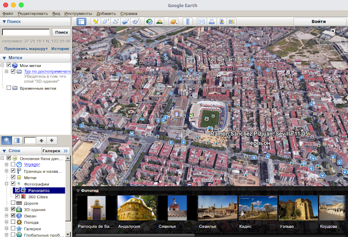Click the Погода sun icon

(19, 222)
